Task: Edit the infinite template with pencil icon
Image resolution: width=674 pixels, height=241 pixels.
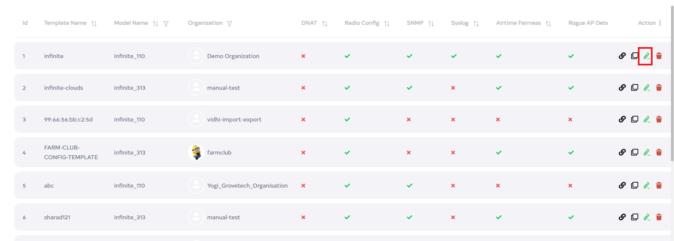Action: pos(646,56)
